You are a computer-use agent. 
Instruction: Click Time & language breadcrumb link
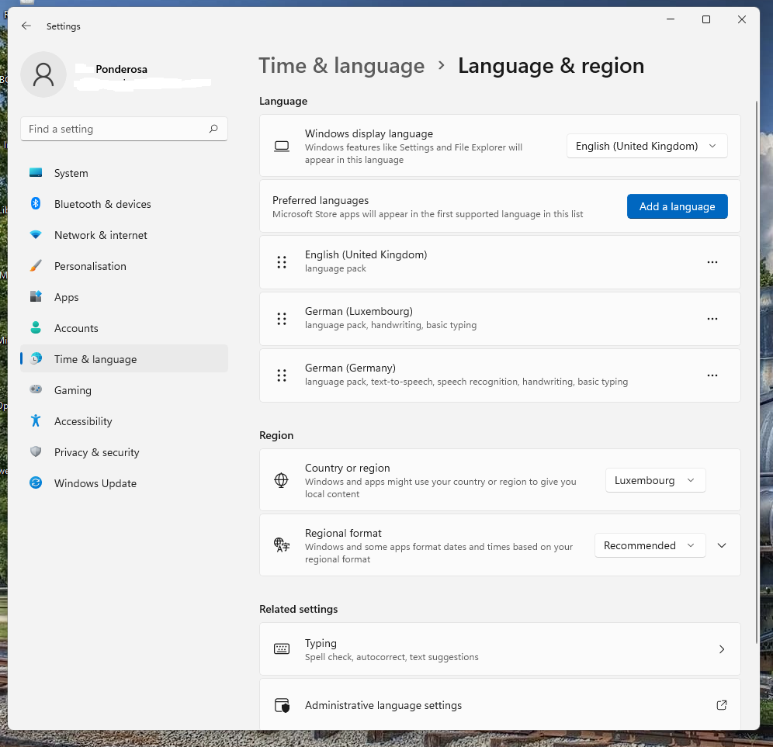pos(341,65)
